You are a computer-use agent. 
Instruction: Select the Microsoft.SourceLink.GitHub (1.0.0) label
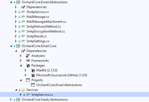coord(62,75)
